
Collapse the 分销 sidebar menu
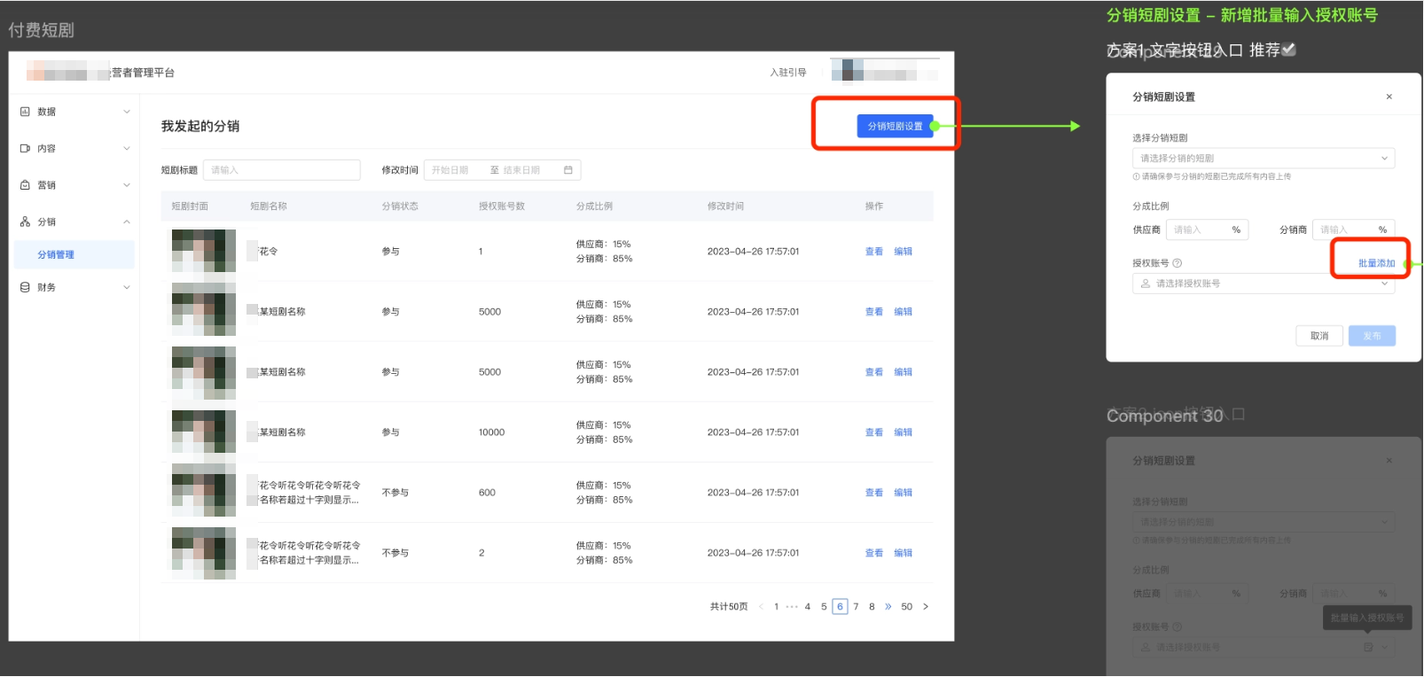(x=127, y=222)
